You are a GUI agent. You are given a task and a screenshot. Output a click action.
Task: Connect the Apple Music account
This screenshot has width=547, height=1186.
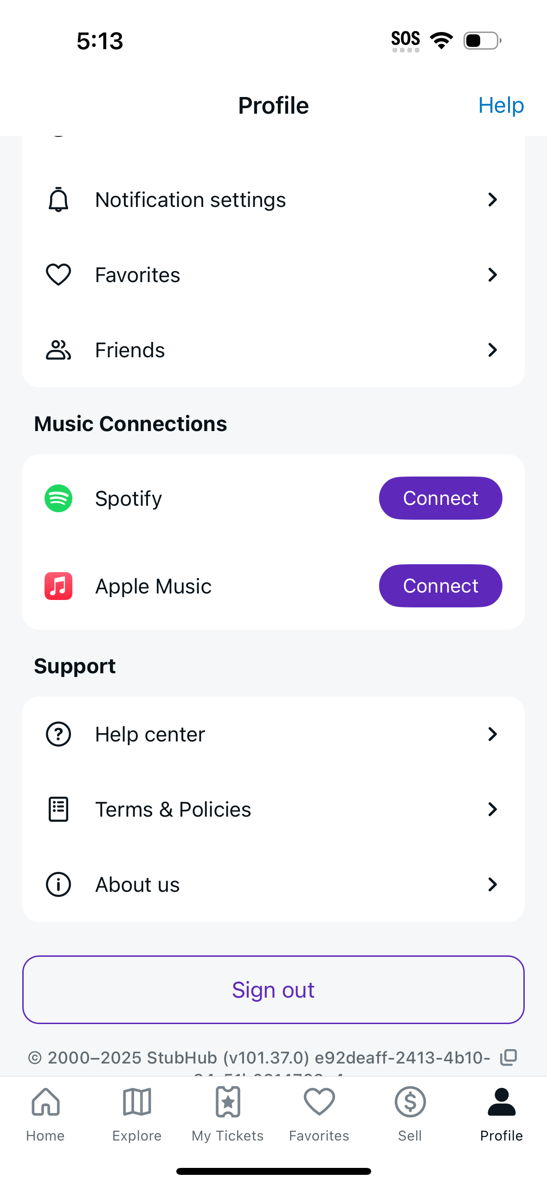440,586
